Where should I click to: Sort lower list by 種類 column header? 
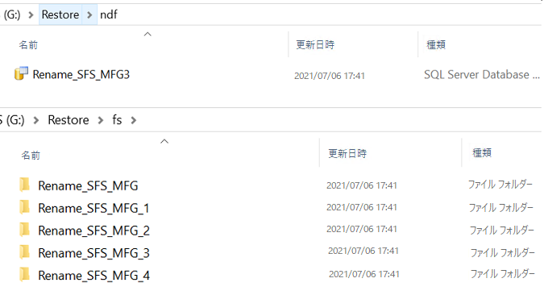(482, 152)
